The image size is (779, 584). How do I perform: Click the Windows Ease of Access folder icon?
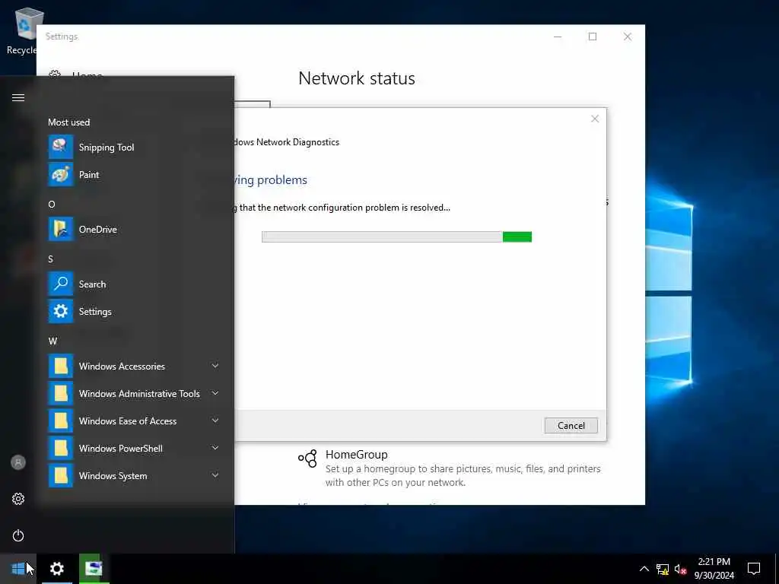(61, 421)
